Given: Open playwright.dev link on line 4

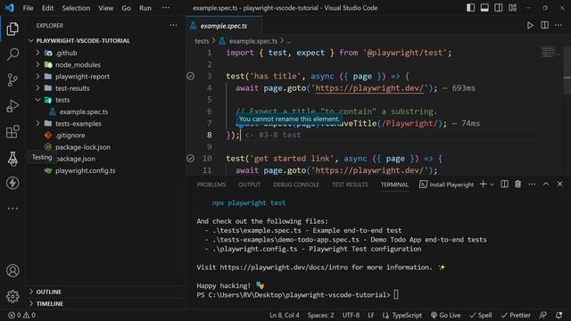Looking at the screenshot, I should tap(369, 88).
